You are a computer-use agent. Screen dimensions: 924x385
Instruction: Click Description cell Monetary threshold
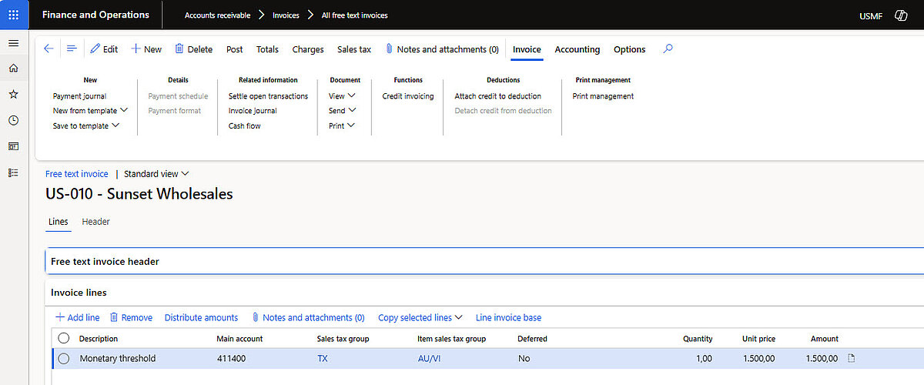pyautogui.click(x=118, y=358)
